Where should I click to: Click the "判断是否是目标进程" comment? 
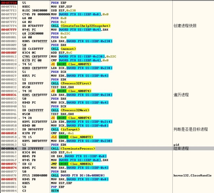point(190,129)
